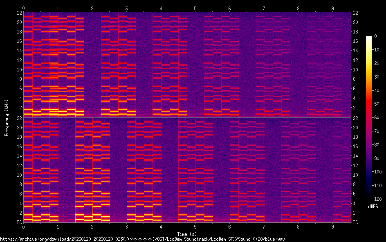Screen dimensions: 386x242
Task: Select the 5 second tick on top time axis
Action: [195, 8]
